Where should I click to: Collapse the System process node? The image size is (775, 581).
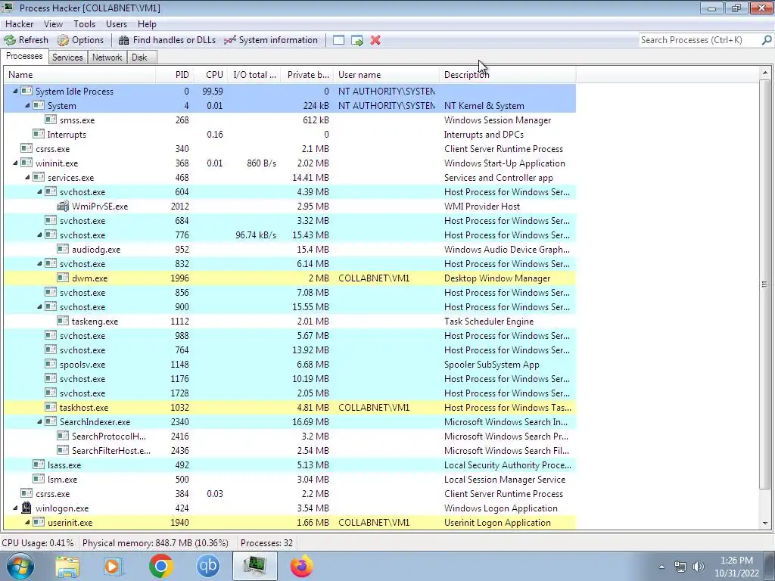[27, 105]
